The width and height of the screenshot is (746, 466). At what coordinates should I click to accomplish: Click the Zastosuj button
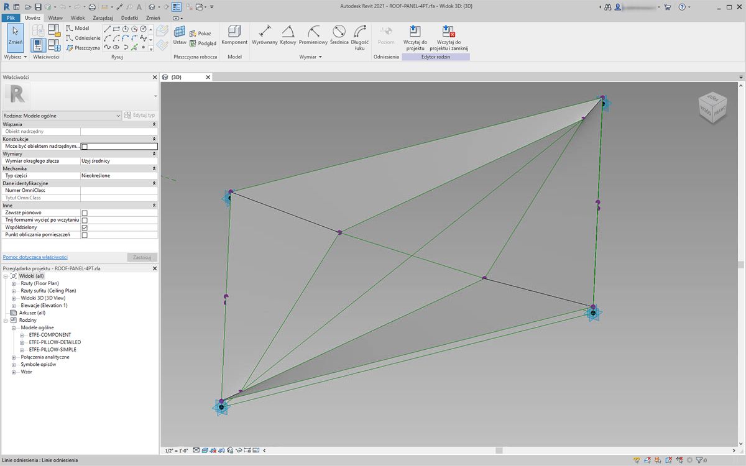pos(142,257)
